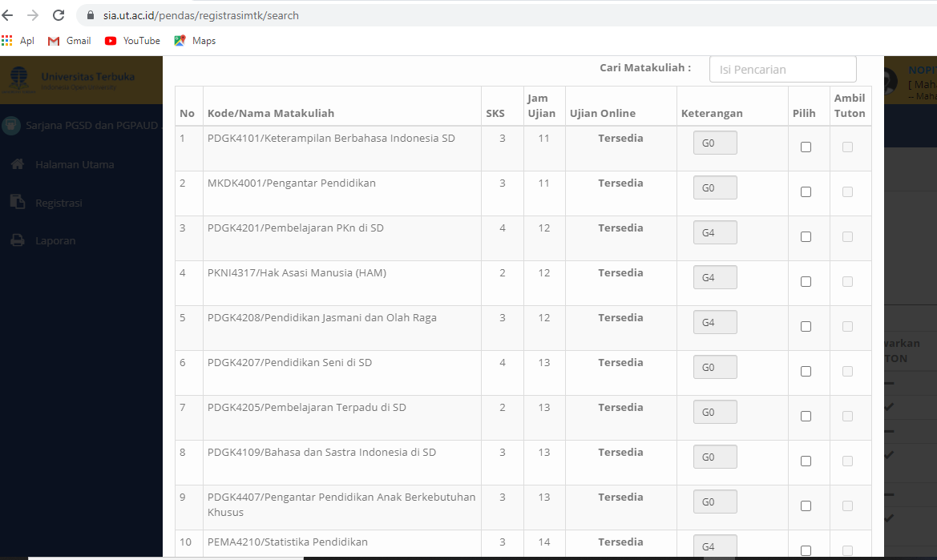Viewport: 937px width, 560px height.
Task: Tick Pilih for Hak Asasi Manusia (HAM)
Action: click(806, 281)
